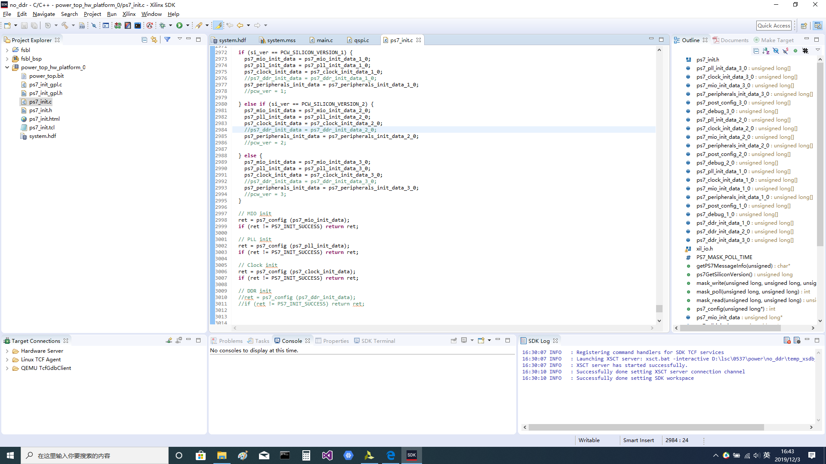Image resolution: width=826 pixels, height=464 pixels.
Task: Expand the Hardware Server connection node
Action: (7, 351)
